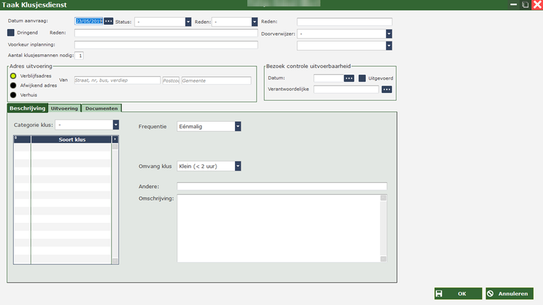Open date picker for Bezoek controle Datum
Image resolution: width=543 pixels, height=305 pixels.
coord(349,78)
